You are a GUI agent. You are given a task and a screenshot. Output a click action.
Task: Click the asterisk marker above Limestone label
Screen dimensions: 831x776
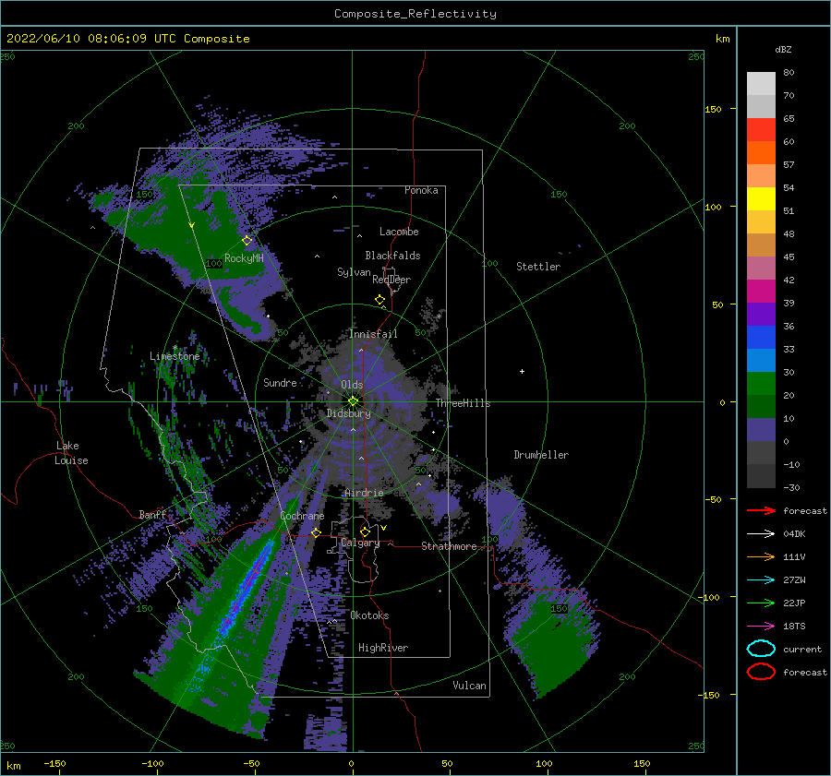(175, 348)
